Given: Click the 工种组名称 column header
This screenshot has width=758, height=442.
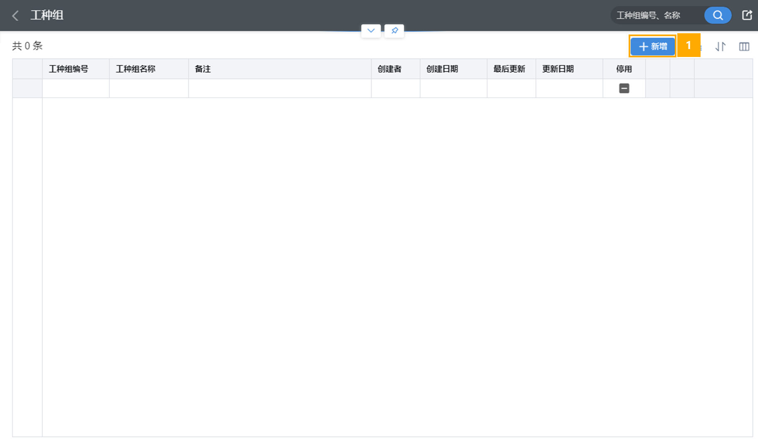Looking at the screenshot, I should [136, 69].
